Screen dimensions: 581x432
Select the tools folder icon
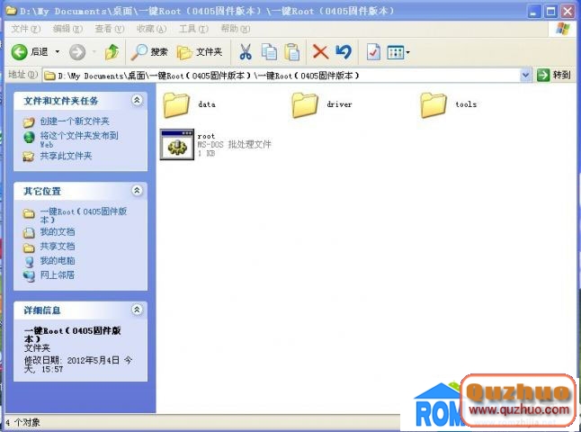coord(434,105)
